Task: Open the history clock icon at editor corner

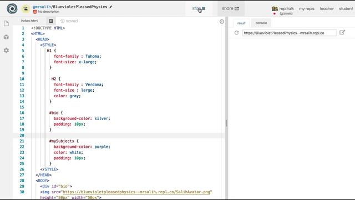Action: (222, 22)
